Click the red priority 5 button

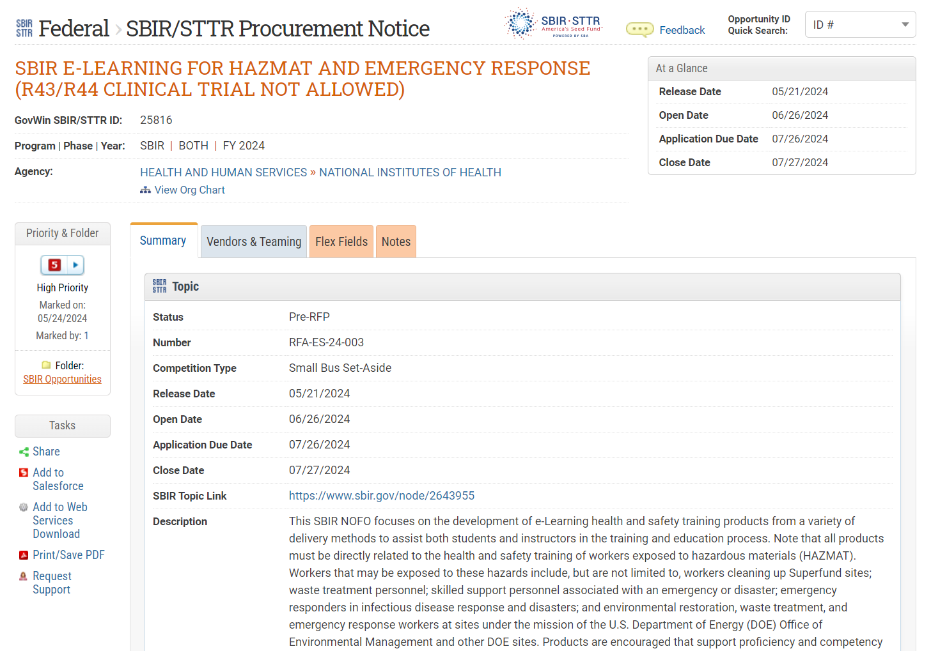tap(54, 265)
